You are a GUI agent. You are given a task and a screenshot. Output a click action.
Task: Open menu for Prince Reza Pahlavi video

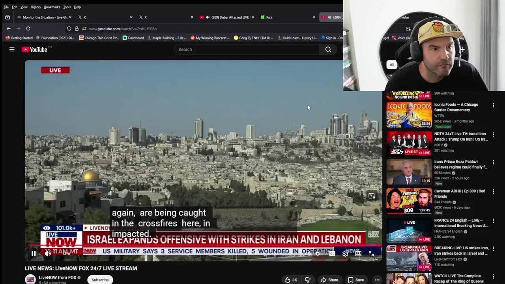pos(493,162)
